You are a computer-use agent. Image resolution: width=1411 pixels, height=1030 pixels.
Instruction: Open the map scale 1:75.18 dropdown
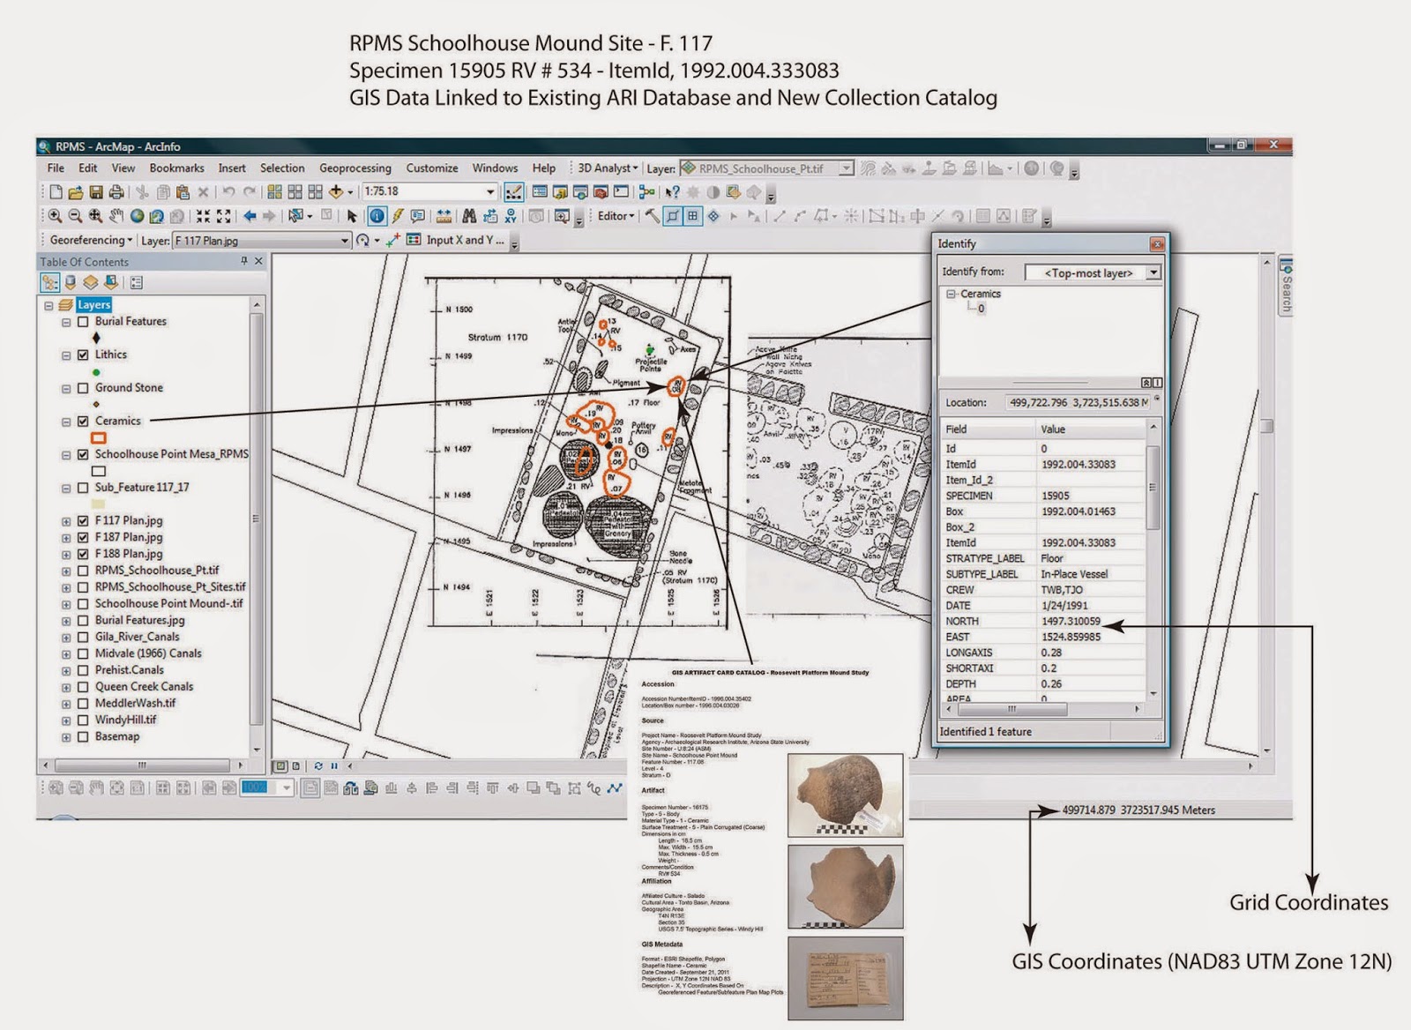pos(490,191)
